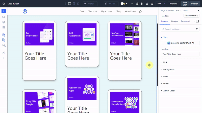The width and height of the screenshot is (202, 113).
Task: Toggle light/dark mode switch
Action: tap(123, 4)
